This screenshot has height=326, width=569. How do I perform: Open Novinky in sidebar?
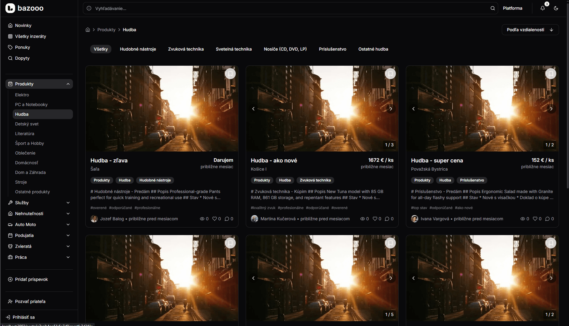click(x=39, y=25)
